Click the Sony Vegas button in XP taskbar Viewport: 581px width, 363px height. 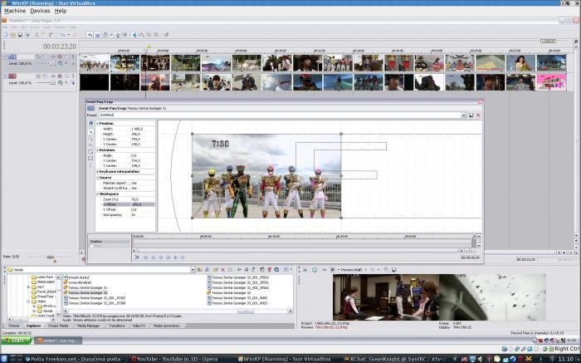point(58,341)
